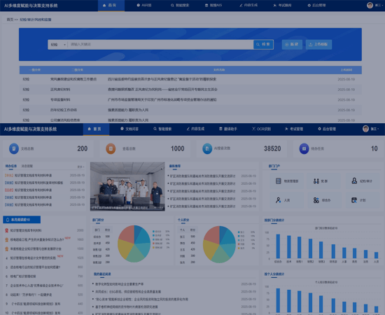The height and width of the screenshot is (315, 385).
Task: Expand the 更多 link in to-do tasks panel
Action: click(80, 167)
